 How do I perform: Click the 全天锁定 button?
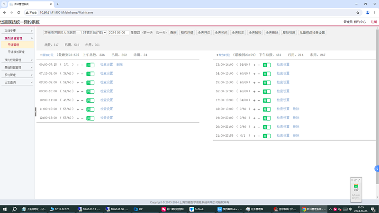coord(238,33)
